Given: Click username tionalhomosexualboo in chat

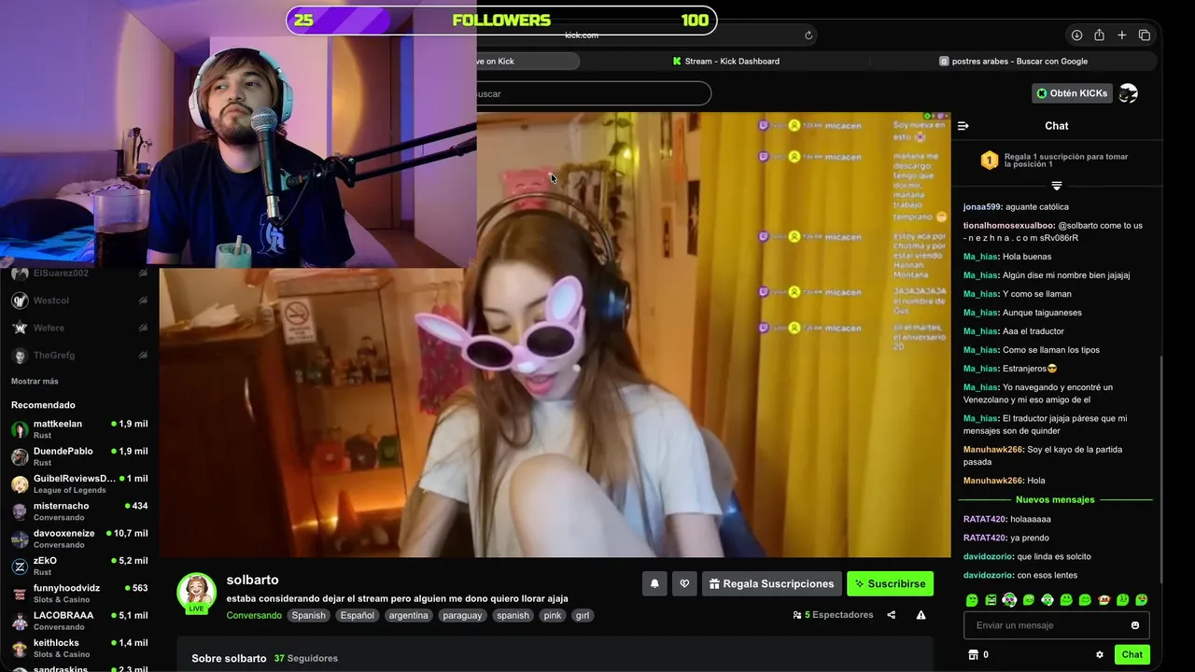Looking at the screenshot, I should 1009,226.
